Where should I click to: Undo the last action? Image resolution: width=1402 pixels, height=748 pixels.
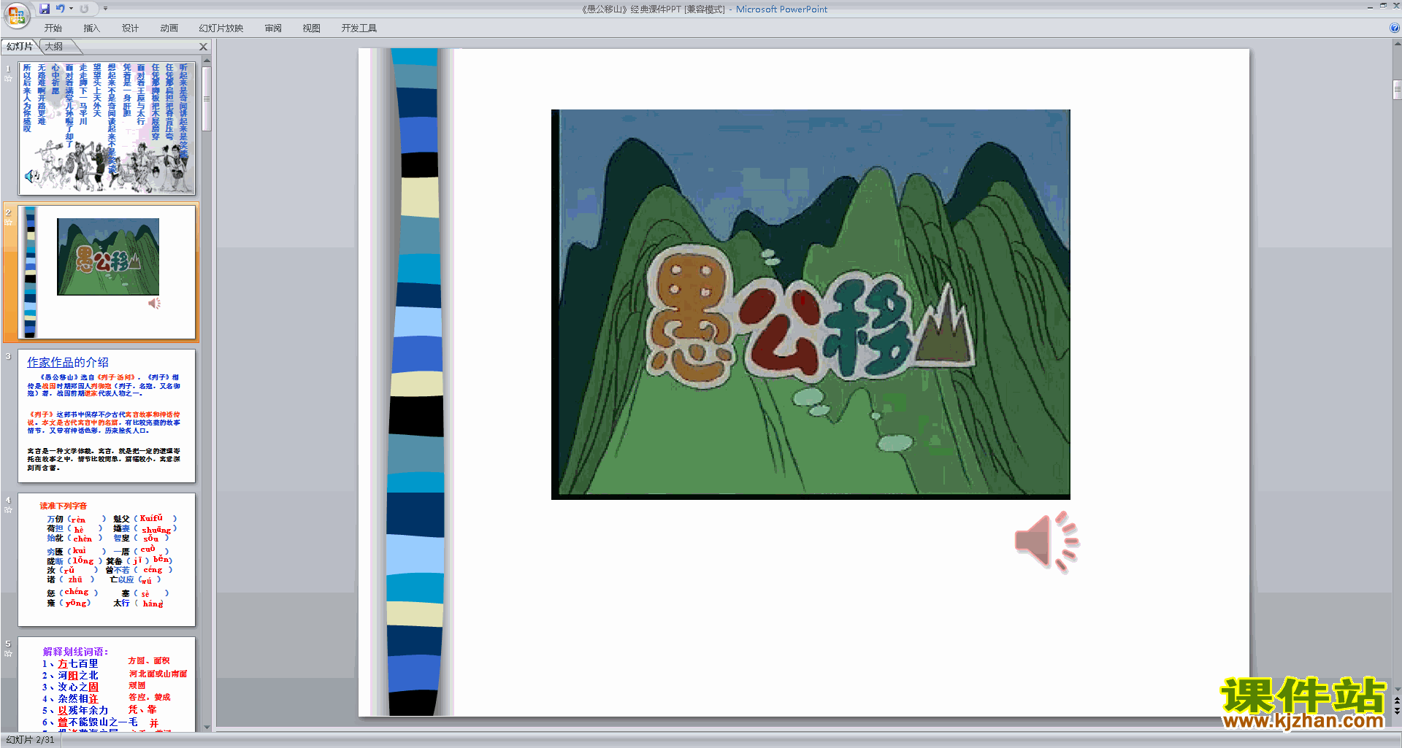(x=60, y=9)
